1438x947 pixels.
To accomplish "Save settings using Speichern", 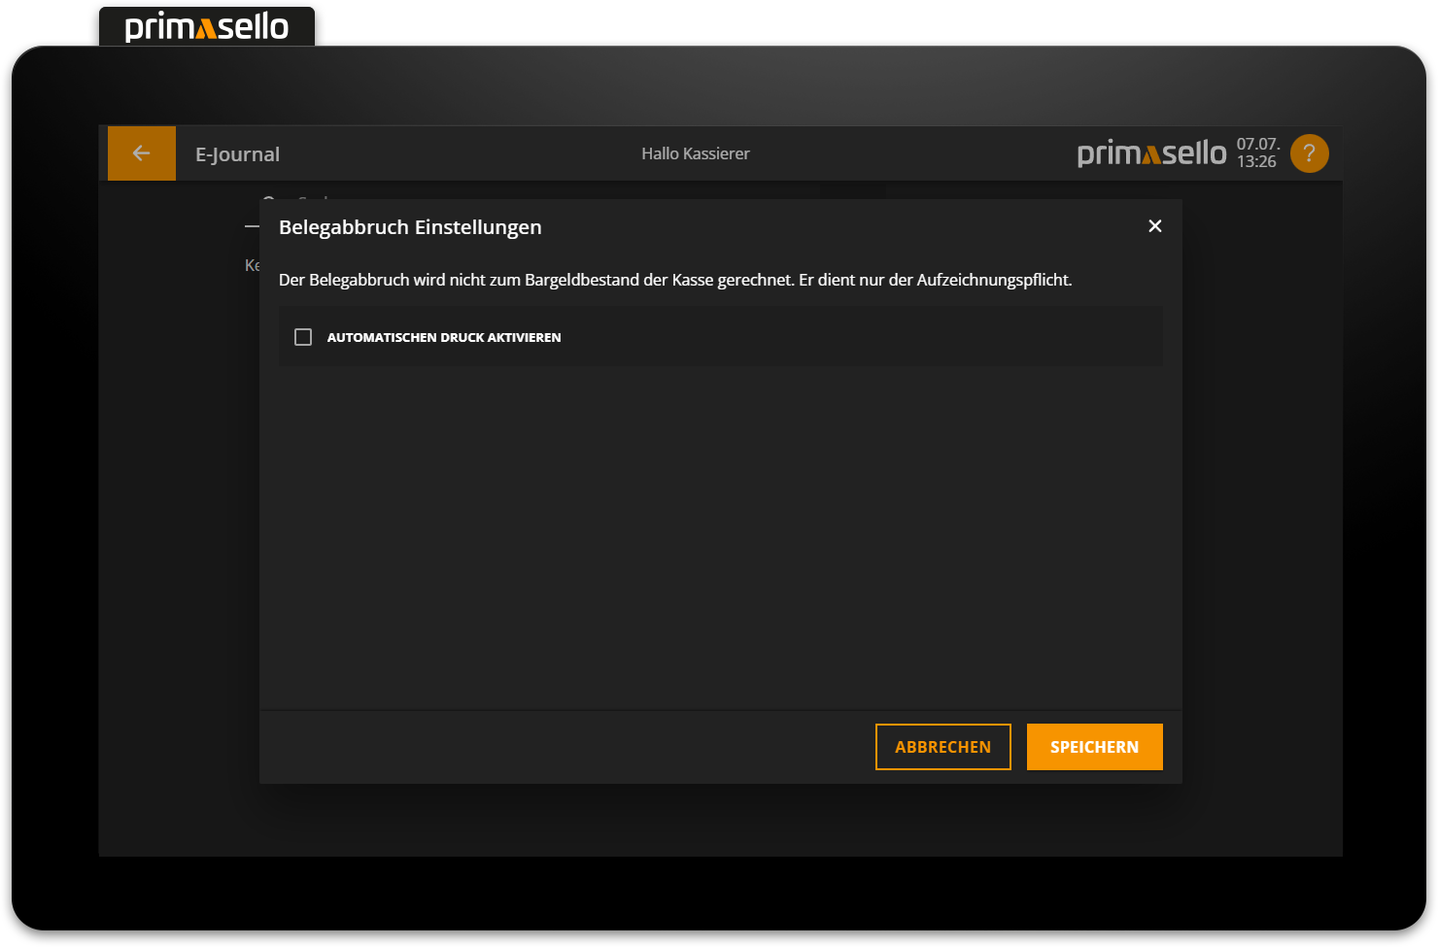I will click(x=1094, y=746).
